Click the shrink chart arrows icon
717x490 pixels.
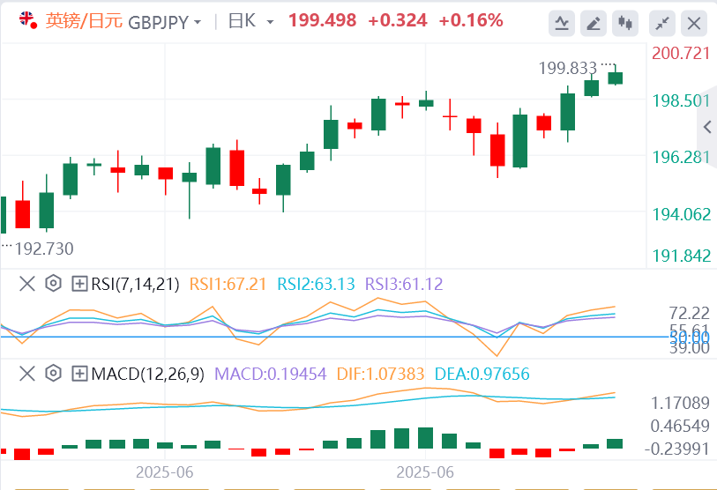(x=661, y=23)
